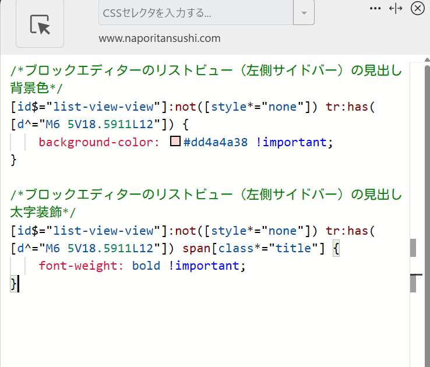The width and height of the screenshot is (430, 367).
Task: Click the upper gray marker on scrollbar
Action: pyautogui.click(x=413, y=248)
